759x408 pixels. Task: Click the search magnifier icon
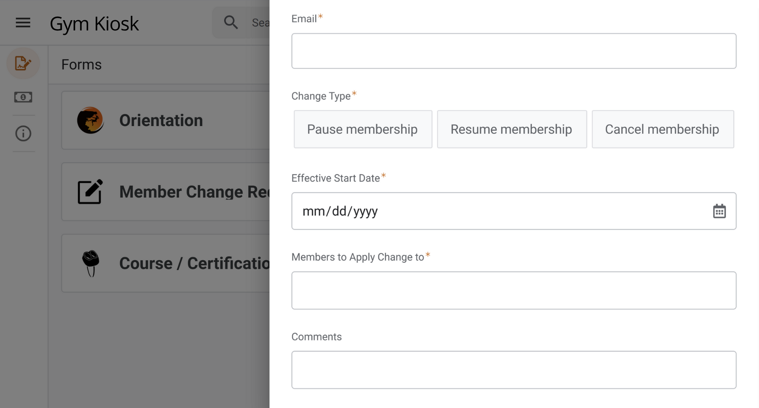point(231,22)
